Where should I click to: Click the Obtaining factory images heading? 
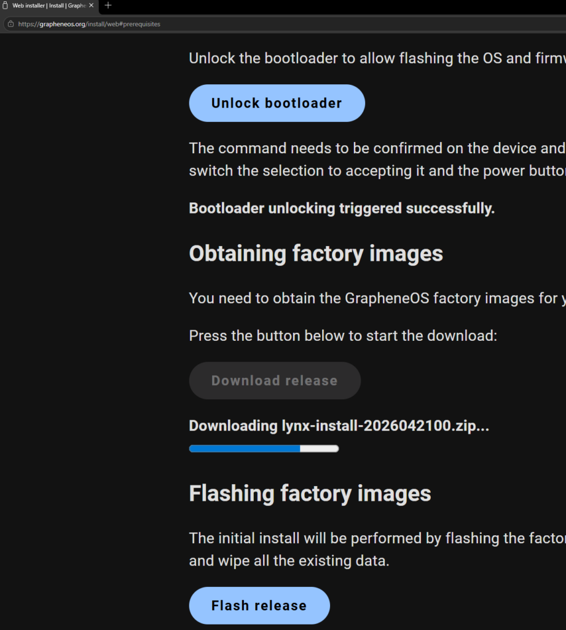[316, 253]
